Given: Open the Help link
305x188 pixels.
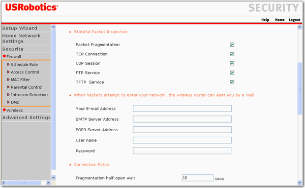Looking at the screenshot, I should (265, 20).
